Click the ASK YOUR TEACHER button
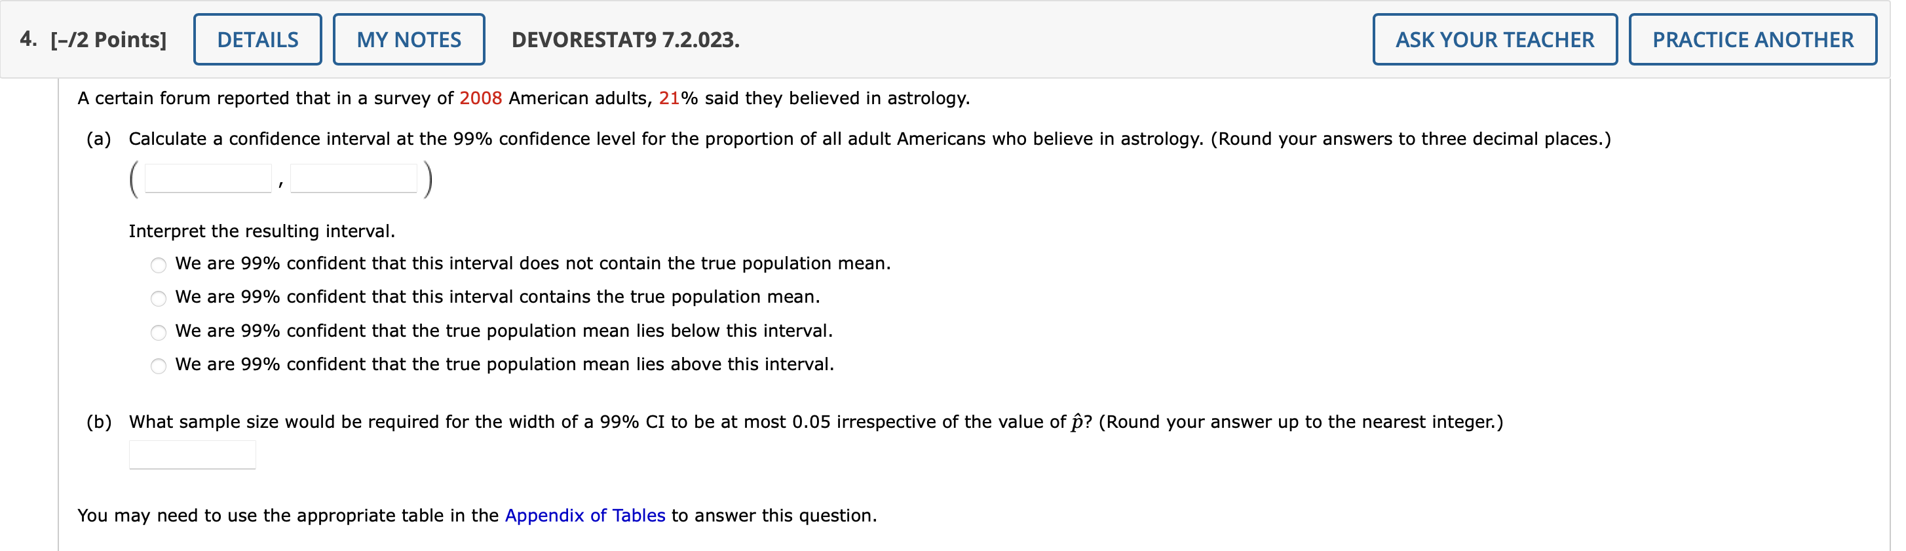1906x551 pixels. (x=1494, y=39)
